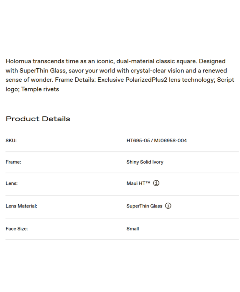Open the SuperThin Glass info icon
This screenshot has height=292, width=240.
pyautogui.click(x=168, y=206)
